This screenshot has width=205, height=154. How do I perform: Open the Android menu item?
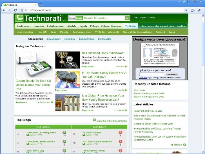[160, 32]
